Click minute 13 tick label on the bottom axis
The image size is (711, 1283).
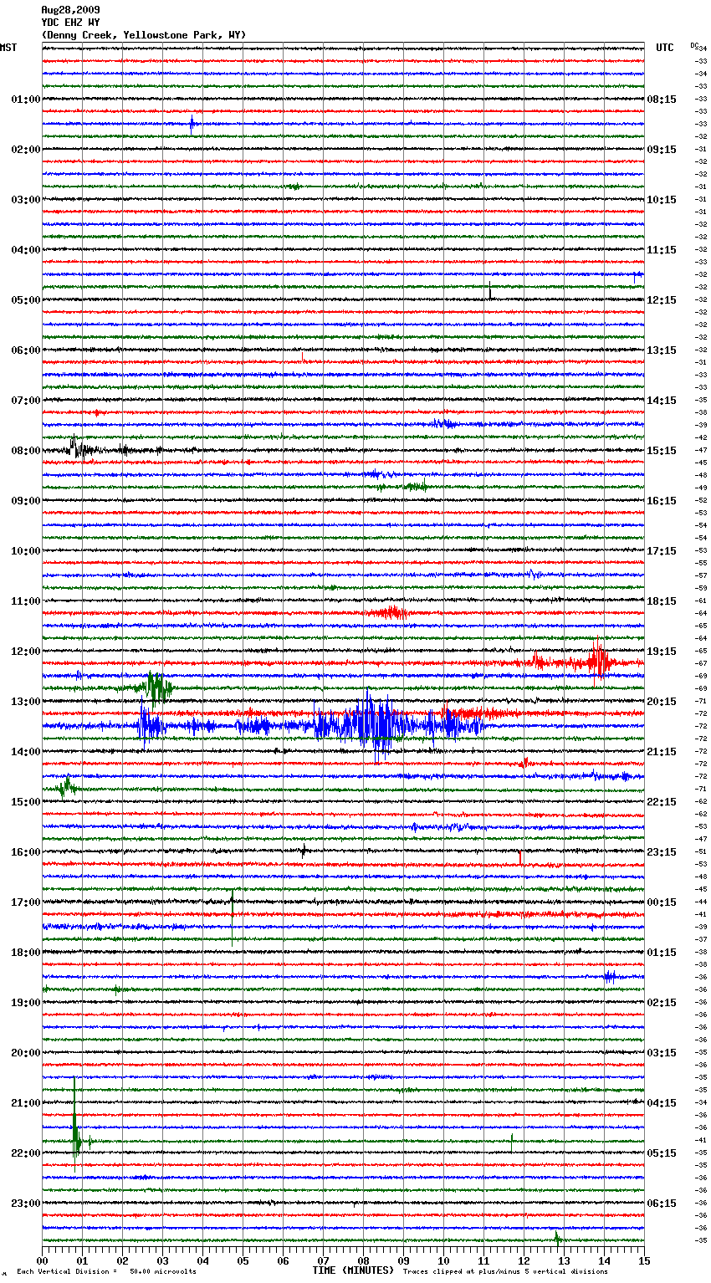tap(564, 1260)
